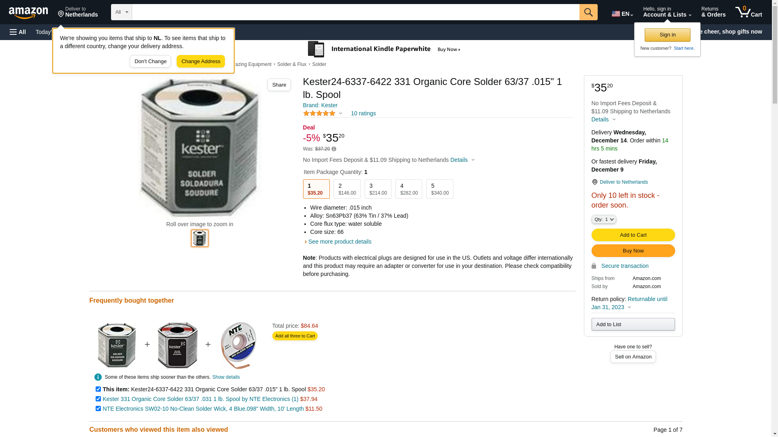Uncheck the NTE Solder Wick checkbox
Screen dimensions: 778x437
point(98,409)
